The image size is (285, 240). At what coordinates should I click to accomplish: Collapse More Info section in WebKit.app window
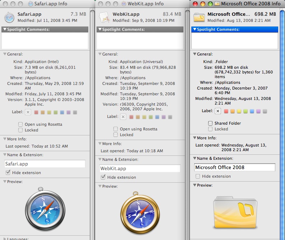[x=100, y=144]
